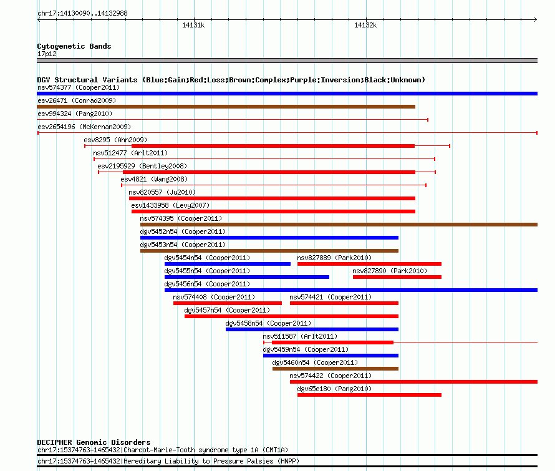
Task: Click the 17p12 band label
Action: click(47, 54)
